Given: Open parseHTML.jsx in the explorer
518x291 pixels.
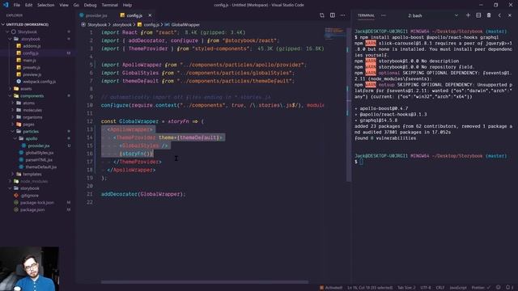Looking at the screenshot, I should pos(39,160).
